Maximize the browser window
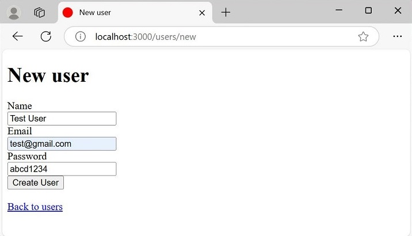The height and width of the screenshot is (236, 412). tap(368, 11)
